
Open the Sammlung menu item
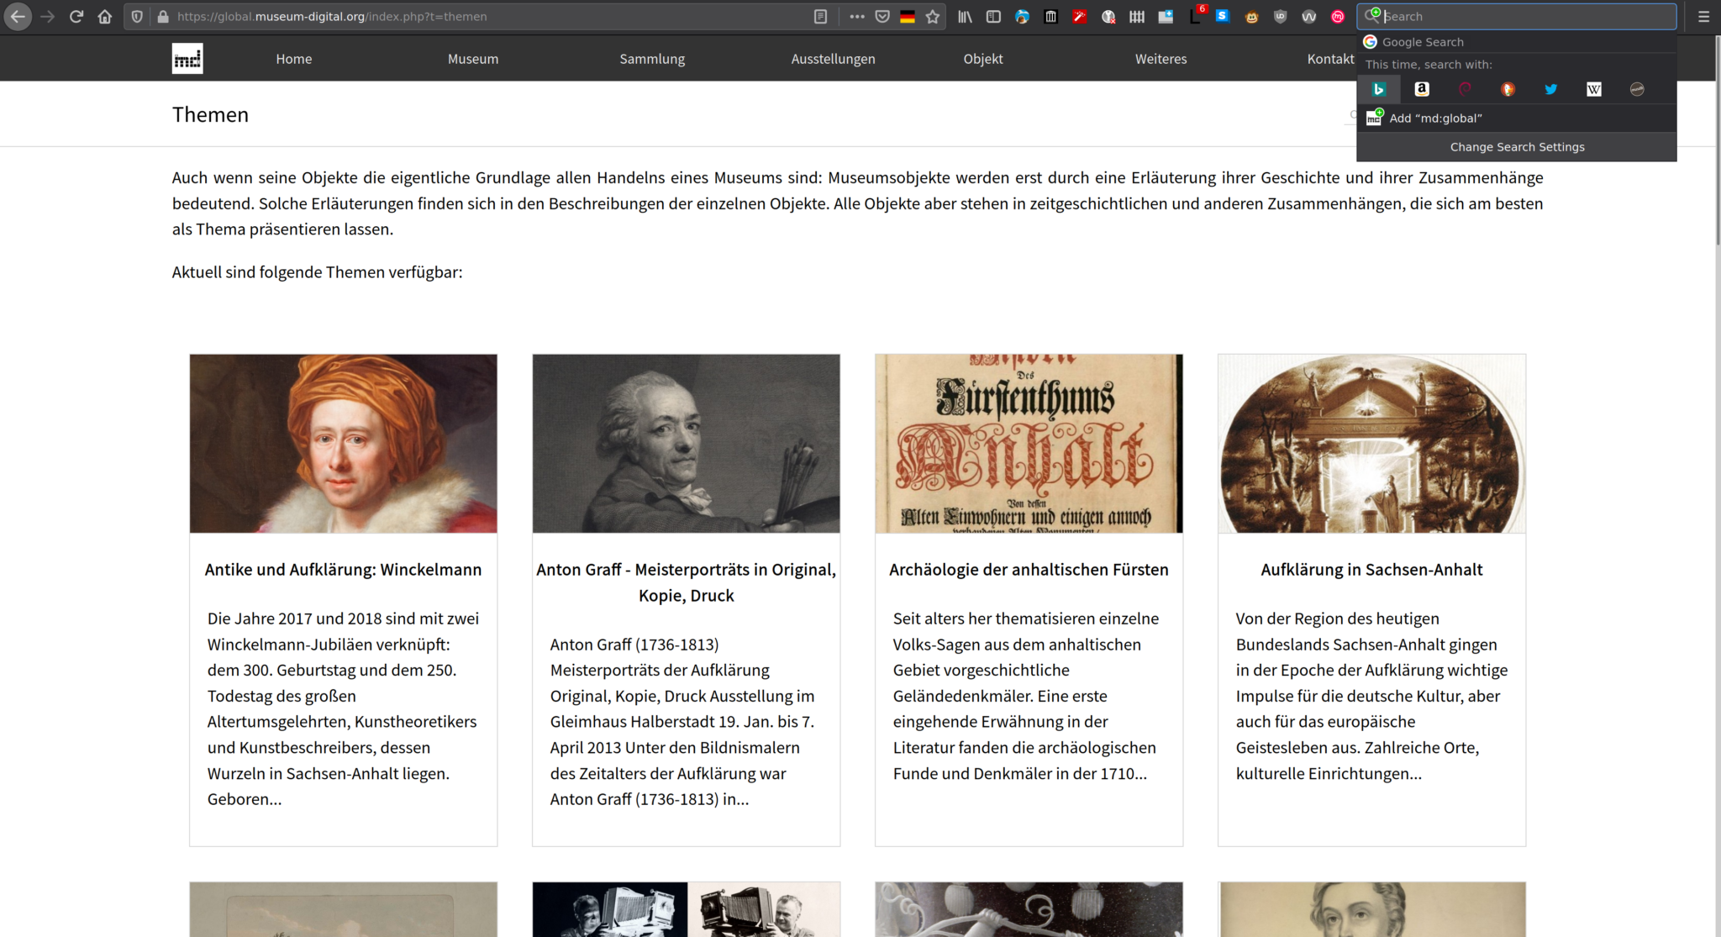click(x=652, y=59)
